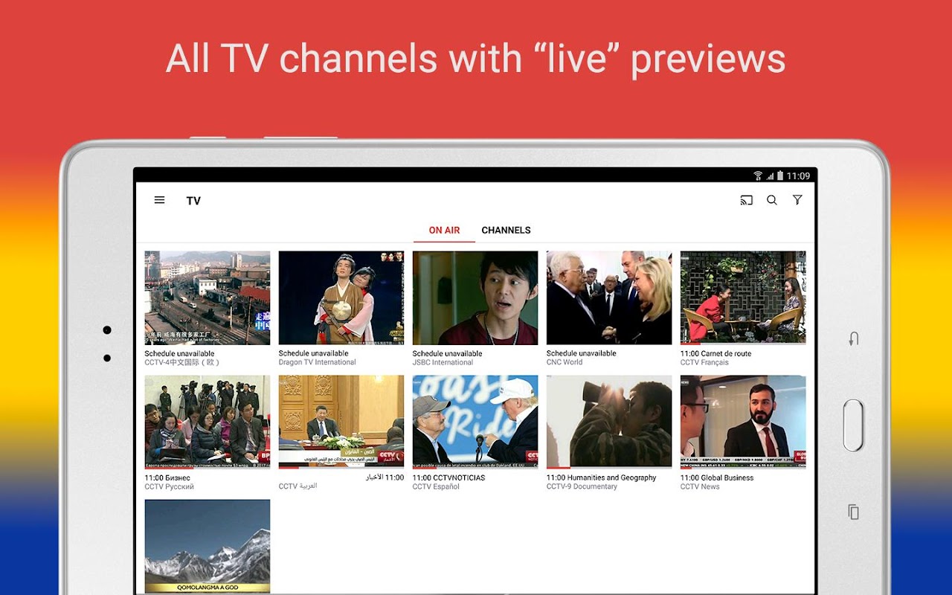Open the CCTV-4 channel city street preview
Viewport: 952px width, 595px height.
click(x=208, y=297)
